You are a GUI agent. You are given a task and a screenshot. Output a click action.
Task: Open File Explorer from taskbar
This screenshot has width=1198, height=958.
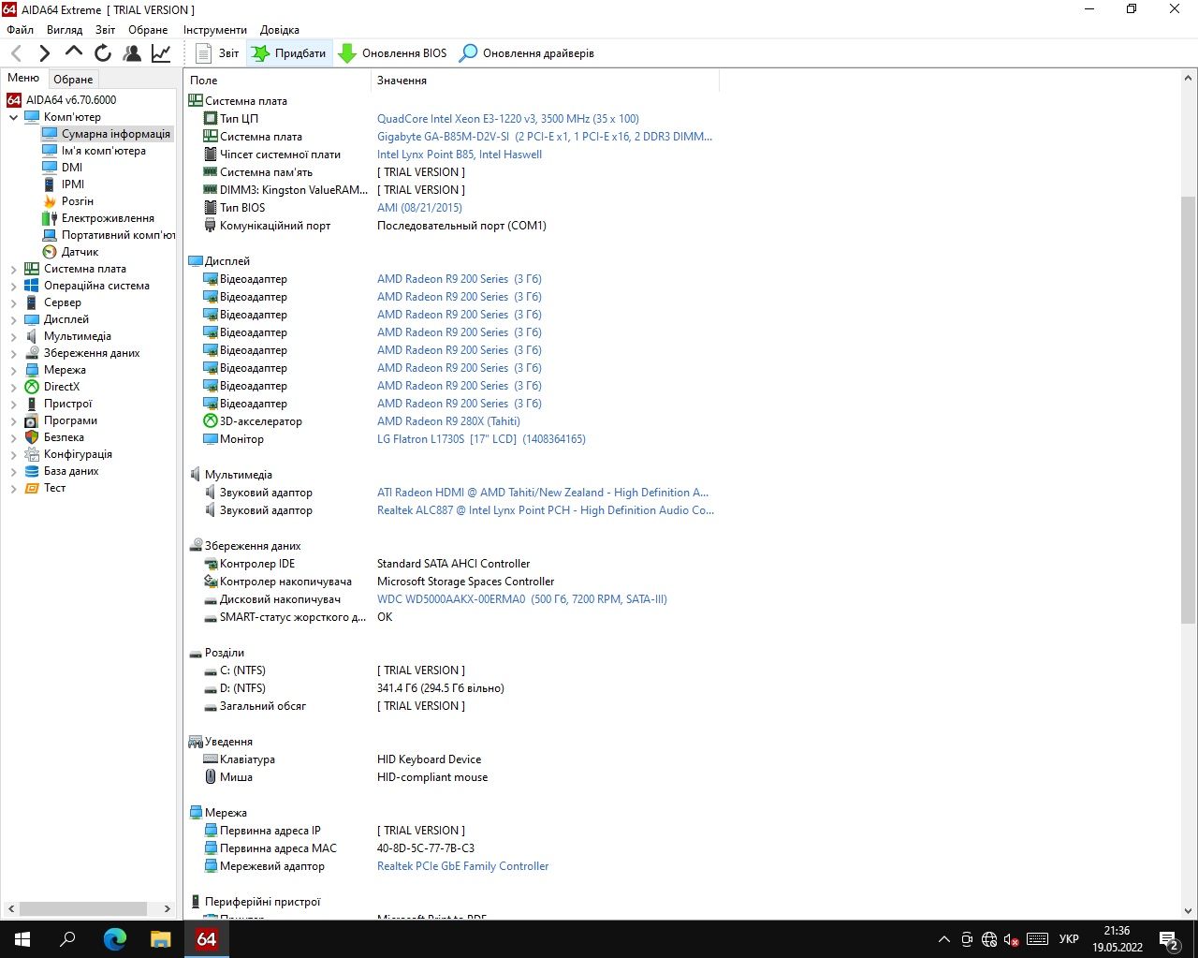(x=161, y=939)
